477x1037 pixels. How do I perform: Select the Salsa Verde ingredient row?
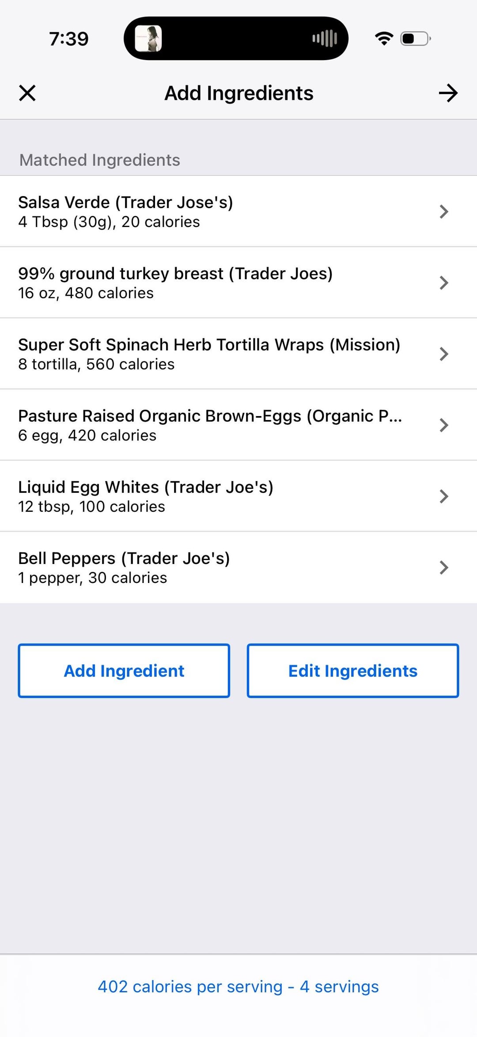tap(177, 212)
